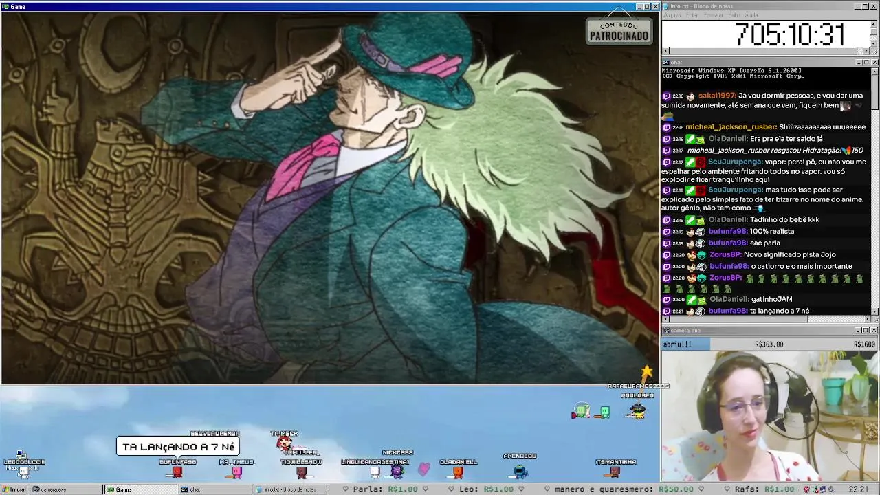Click bufunfa98 in 100% realista message
The height and width of the screenshot is (495, 880).
(728, 231)
